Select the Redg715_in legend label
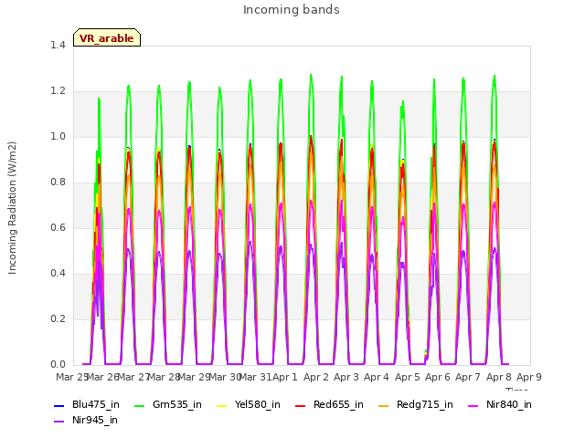Screen dimensions: 585x438 click(425, 404)
